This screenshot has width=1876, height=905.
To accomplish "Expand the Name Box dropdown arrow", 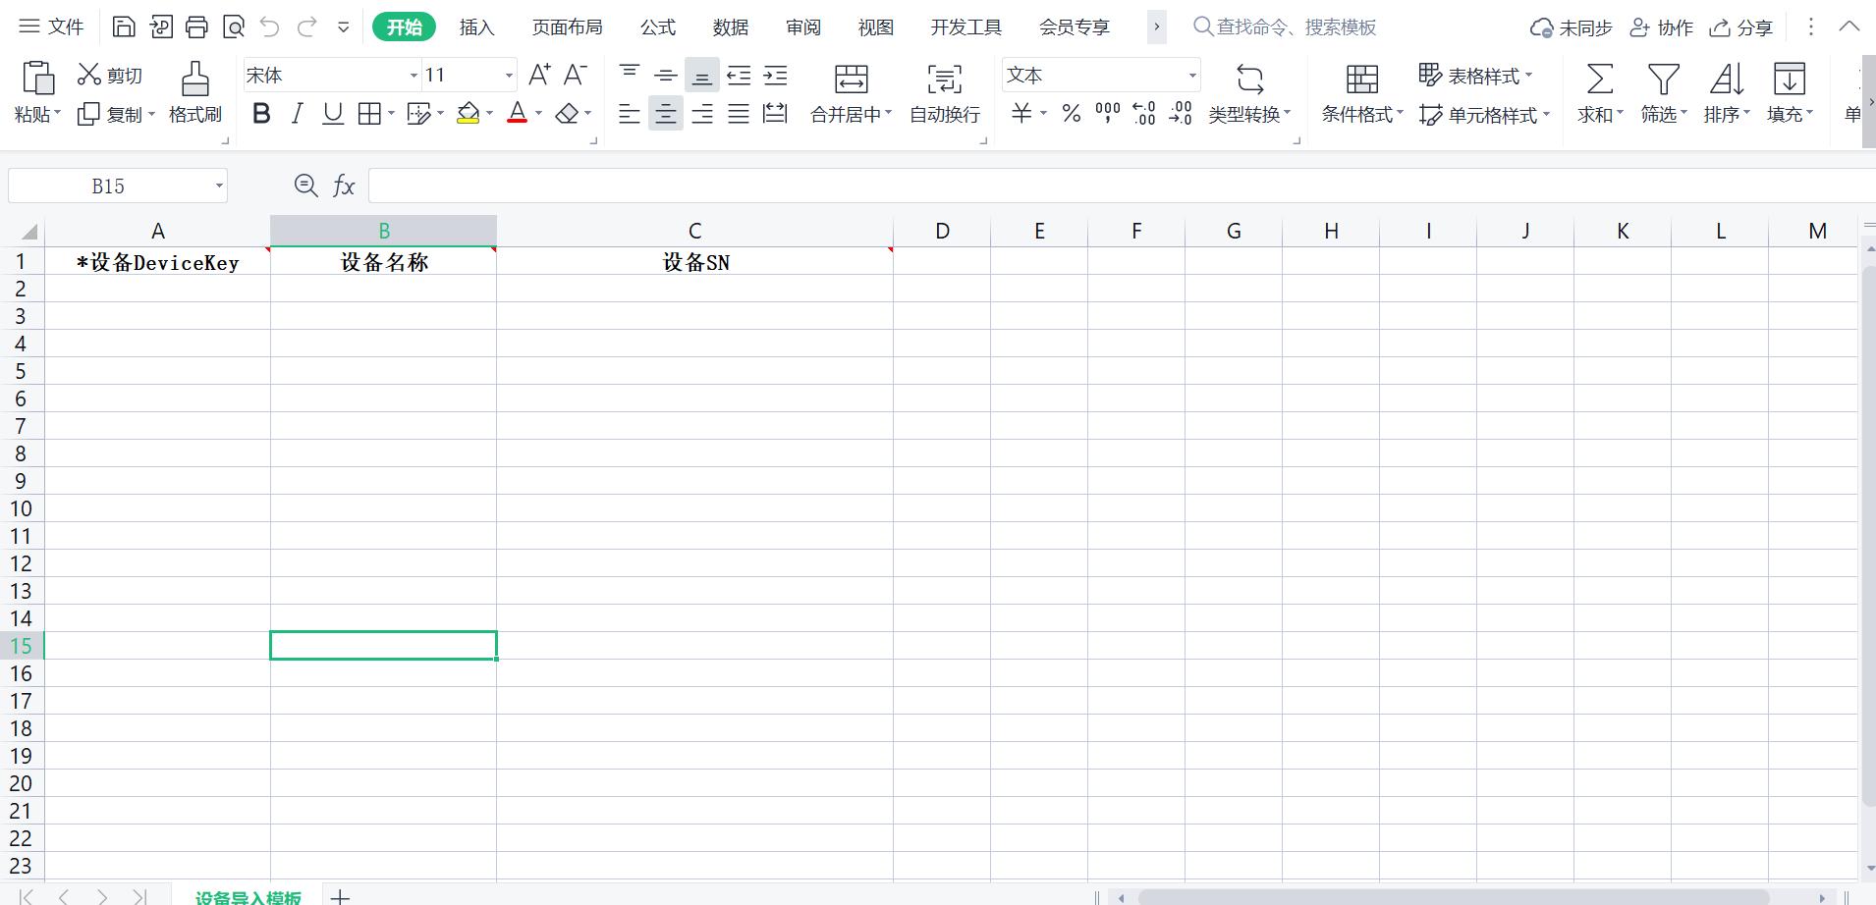I will pyautogui.click(x=219, y=186).
